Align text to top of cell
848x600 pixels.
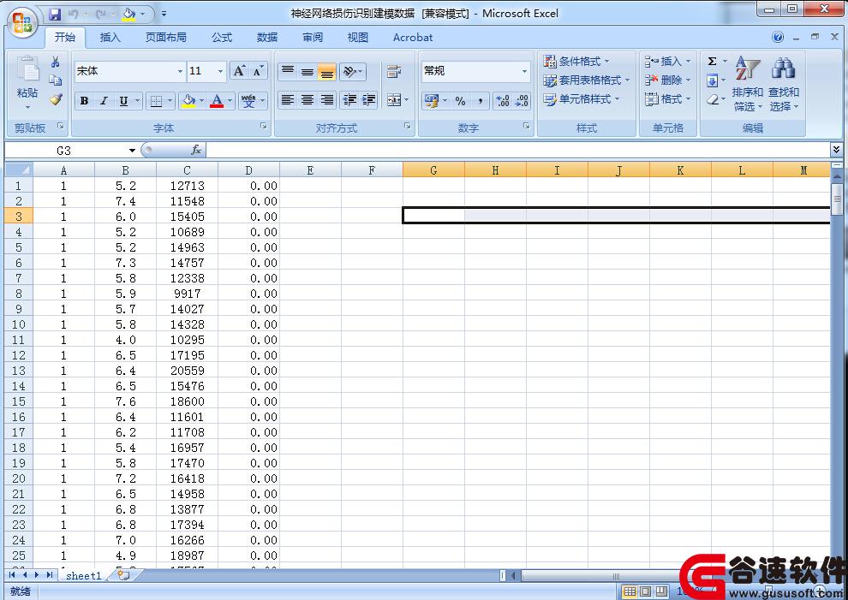[288, 71]
